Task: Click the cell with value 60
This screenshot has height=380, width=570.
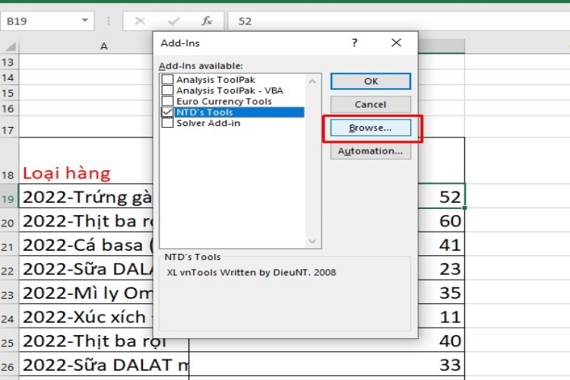Action: pos(441,220)
